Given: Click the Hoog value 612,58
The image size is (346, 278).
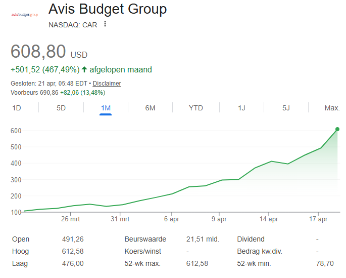Looking at the screenshot, I should point(73,251).
